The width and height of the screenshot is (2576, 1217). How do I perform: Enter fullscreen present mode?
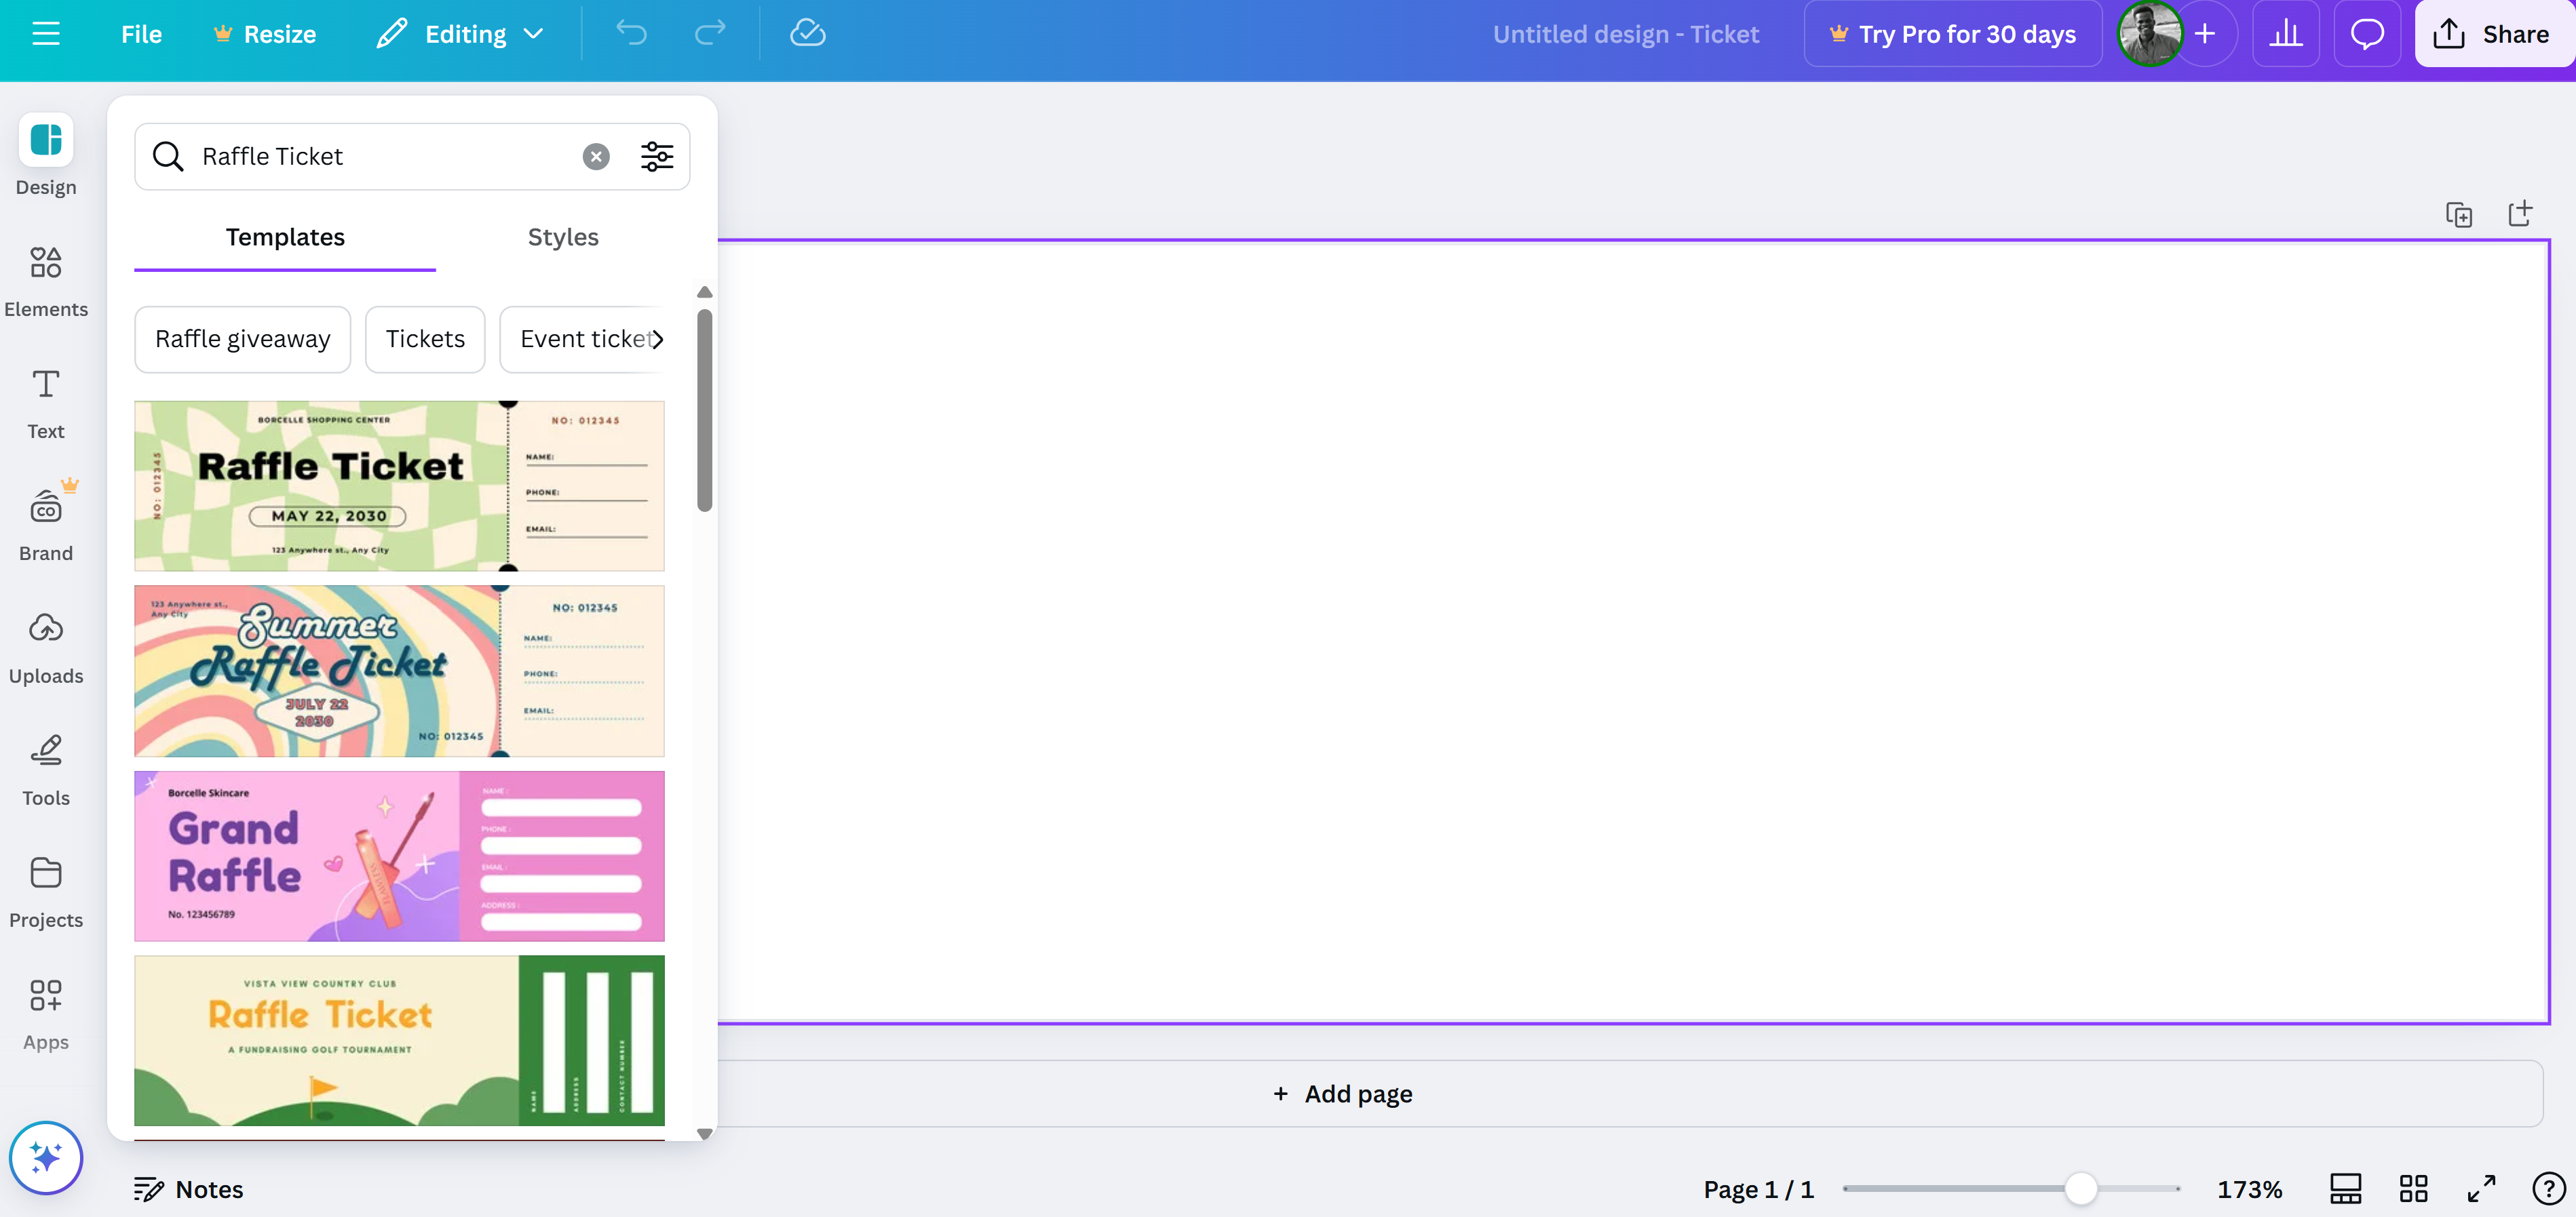click(2481, 1189)
